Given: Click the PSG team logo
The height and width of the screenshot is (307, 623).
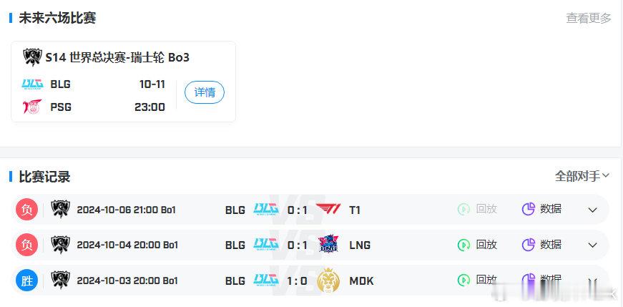Looking at the screenshot, I should (32, 107).
